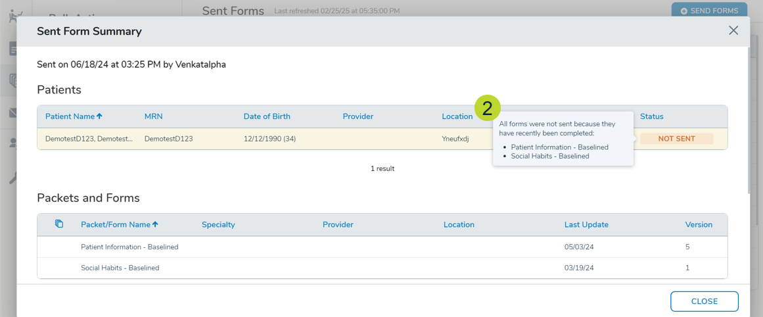Close the Sent Form Summary dialog with X
Image resolution: width=763 pixels, height=317 pixels.
tap(733, 31)
